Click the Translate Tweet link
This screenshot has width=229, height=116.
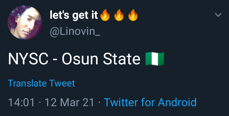pos(41,83)
